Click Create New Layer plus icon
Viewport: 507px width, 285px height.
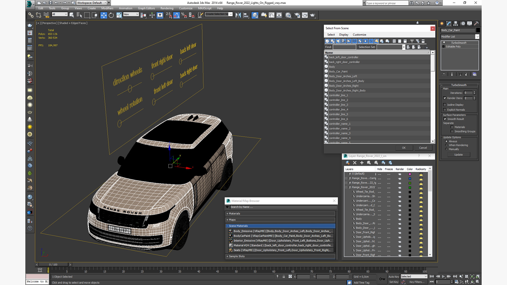pyautogui.click(x=362, y=163)
